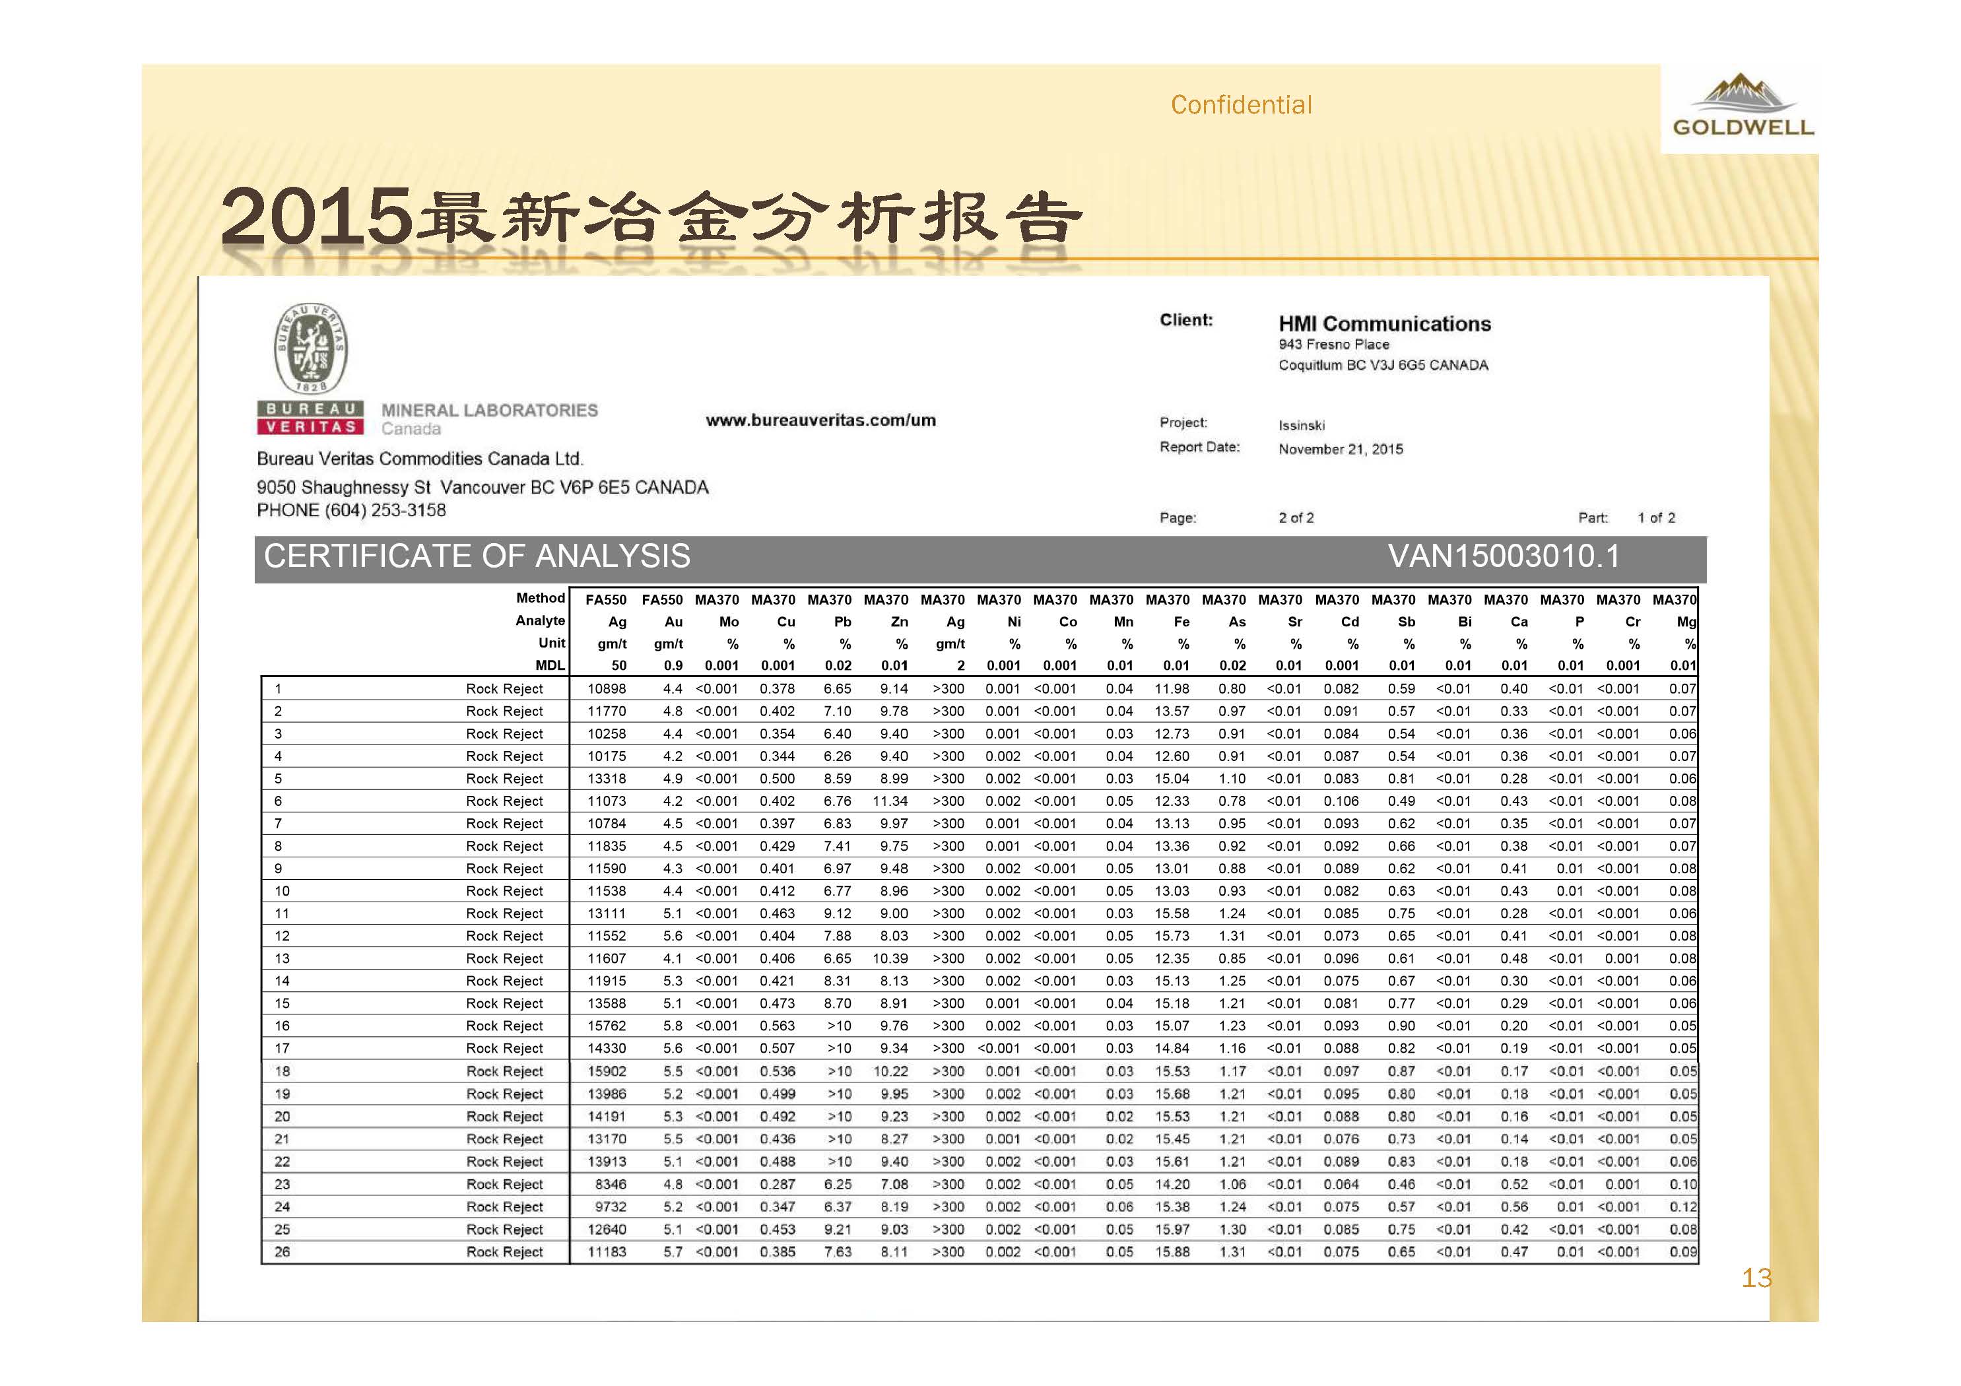Image resolution: width=1961 pixels, height=1386 pixels.
Task: Click the Analyte row label
Action: coord(540,621)
